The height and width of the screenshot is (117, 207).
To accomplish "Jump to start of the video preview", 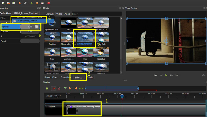I will (156, 75).
